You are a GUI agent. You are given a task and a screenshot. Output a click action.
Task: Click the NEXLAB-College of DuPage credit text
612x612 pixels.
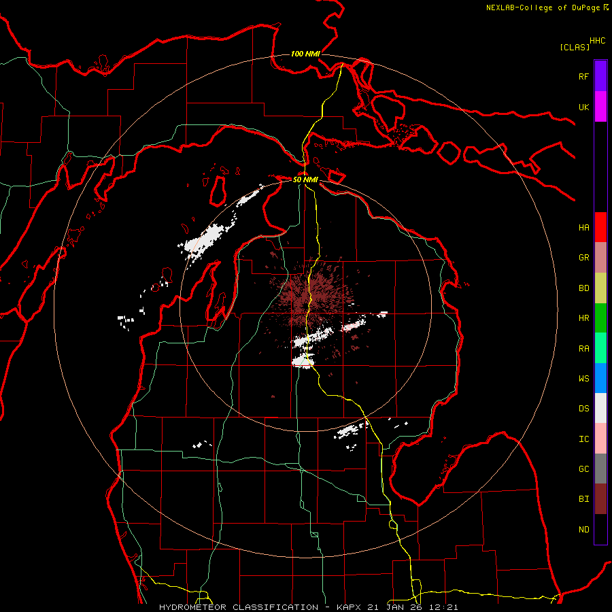coord(543,7)
